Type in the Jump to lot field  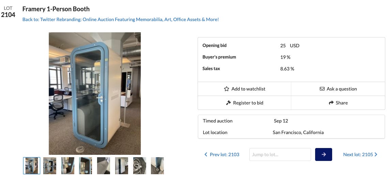(280, 154)
